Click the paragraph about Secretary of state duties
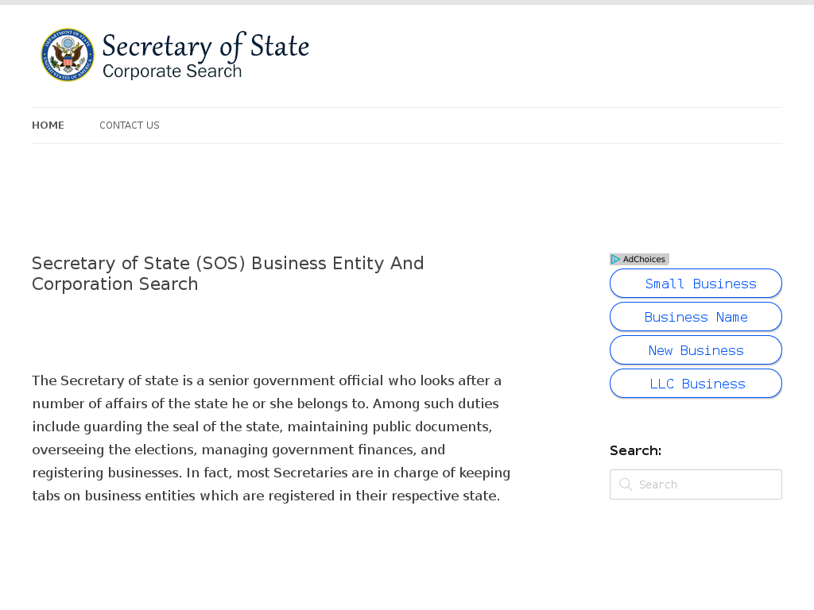 click(x=271, y=438)
